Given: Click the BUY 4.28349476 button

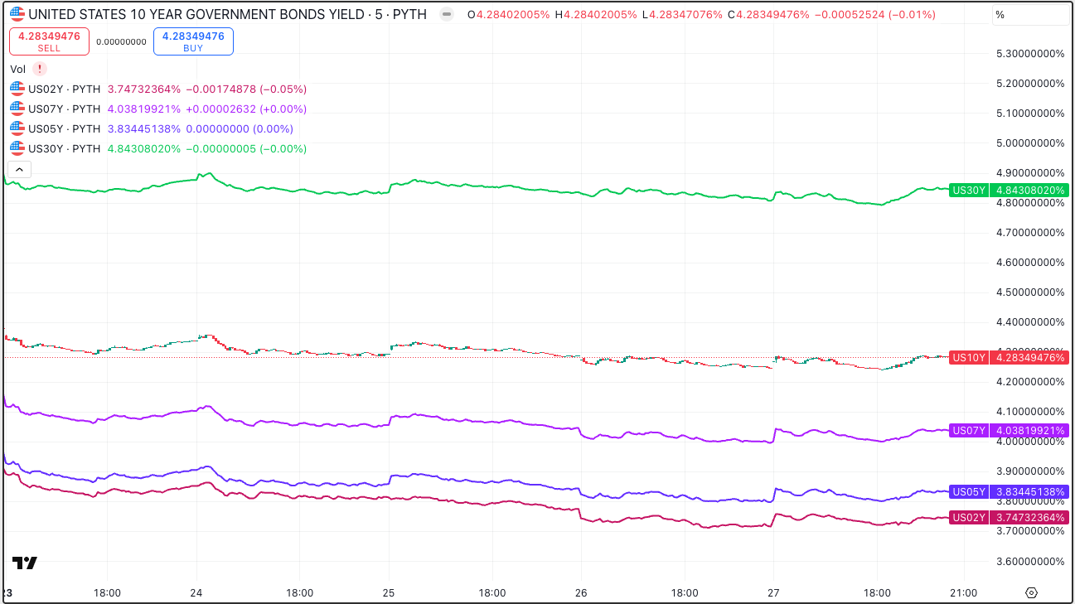Looking at the screenshot, I should click(193, 41).
